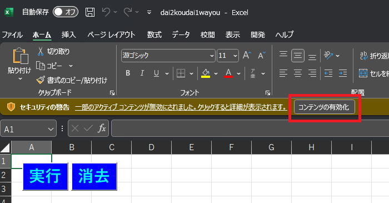Click the insert function fx icon
The width and height of the screenshot is (389, 203).
102,128
